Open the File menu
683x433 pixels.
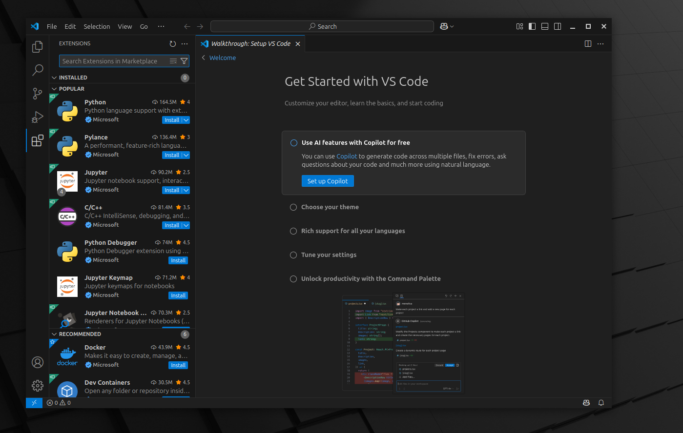[52, 26]
